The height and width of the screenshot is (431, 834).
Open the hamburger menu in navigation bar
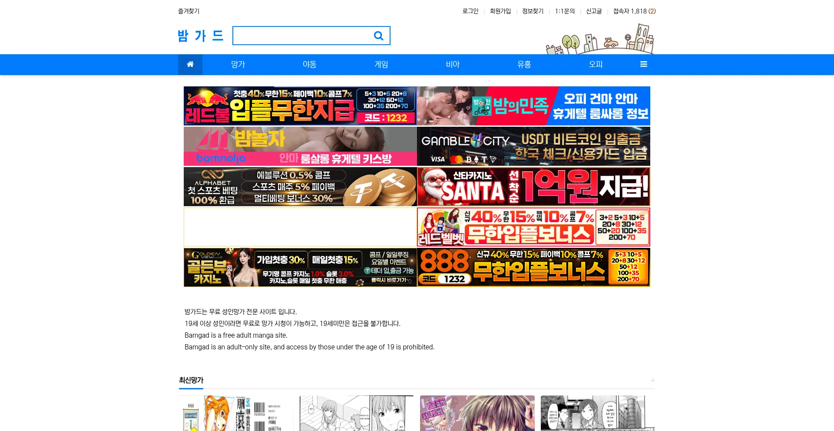(644, 64)
